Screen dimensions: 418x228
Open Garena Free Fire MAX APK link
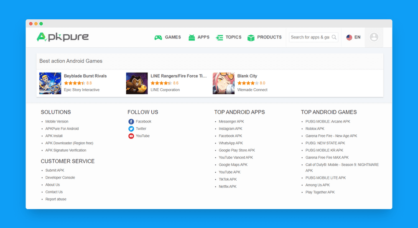(327, 157)
